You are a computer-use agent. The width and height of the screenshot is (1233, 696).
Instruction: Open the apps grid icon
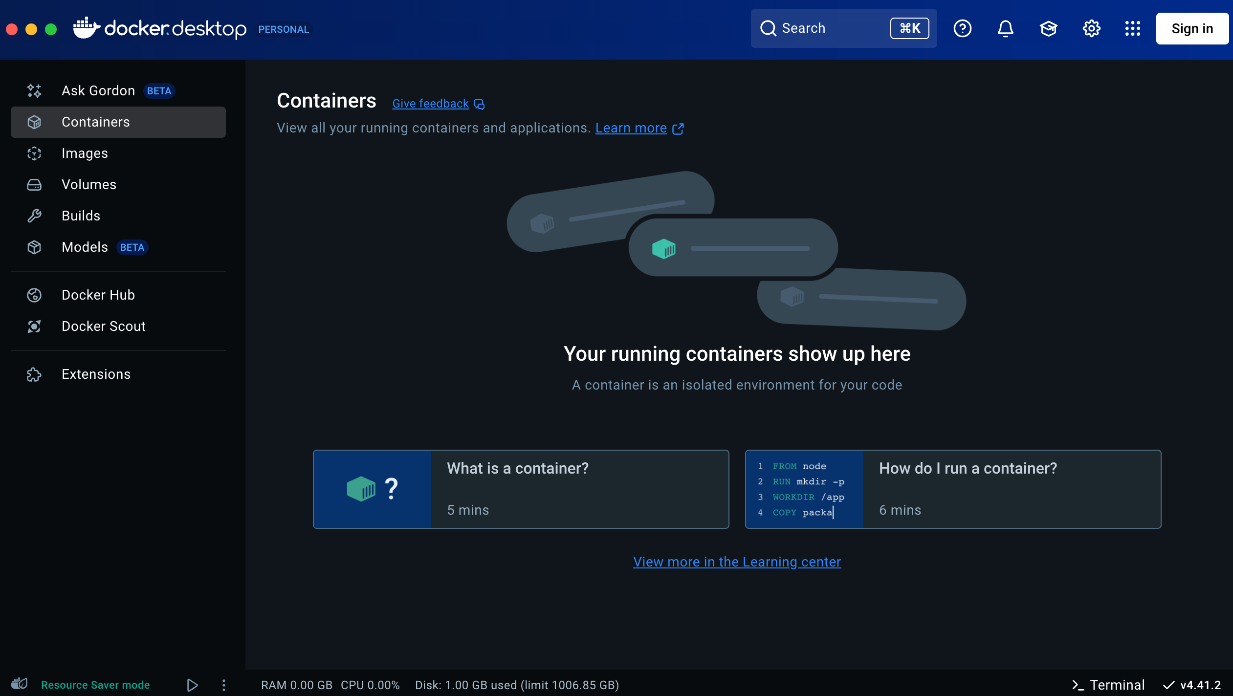pos(1132,28)
